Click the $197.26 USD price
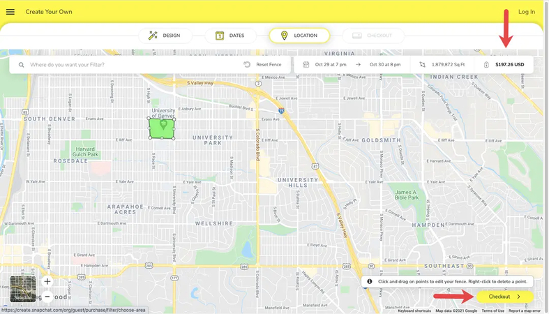Viewport: 549px width, 314px height. click(510, 64)
